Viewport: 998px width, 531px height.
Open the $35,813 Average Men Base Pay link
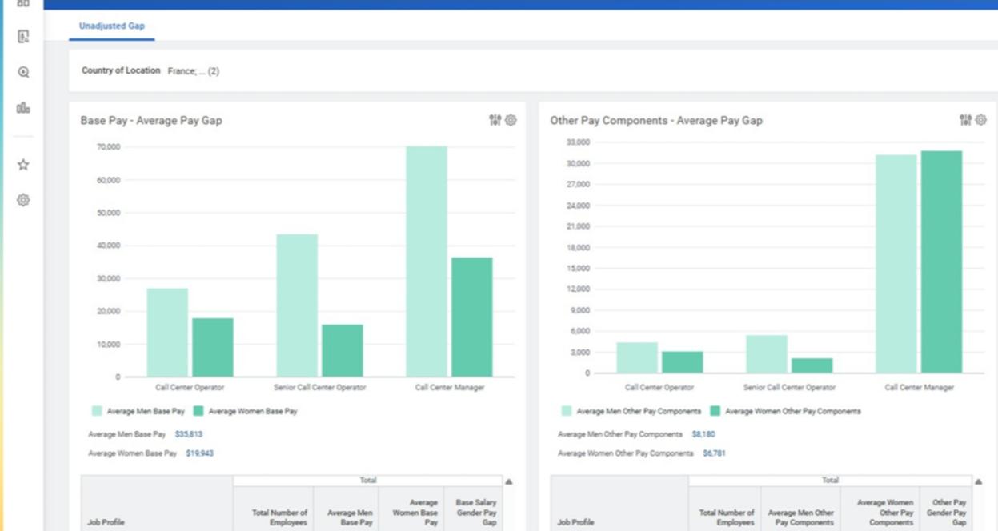pyautogui.click(x=189, y=434)
